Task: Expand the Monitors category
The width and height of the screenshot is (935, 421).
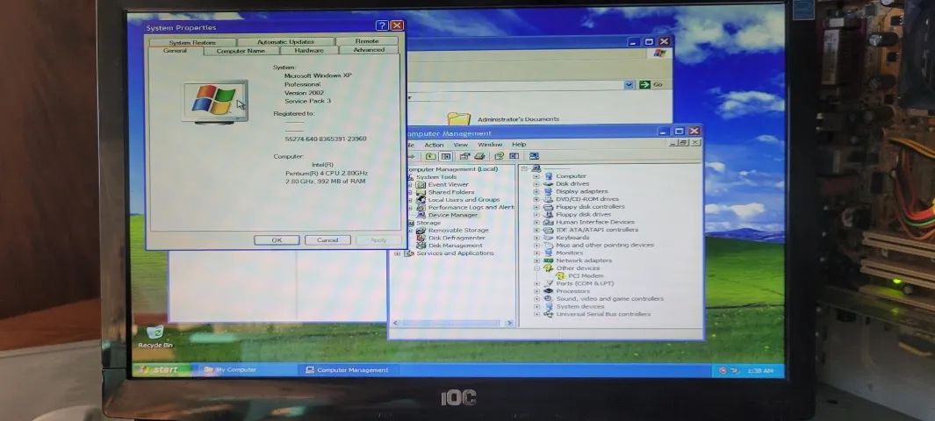Action: click(x=536, y=253)
